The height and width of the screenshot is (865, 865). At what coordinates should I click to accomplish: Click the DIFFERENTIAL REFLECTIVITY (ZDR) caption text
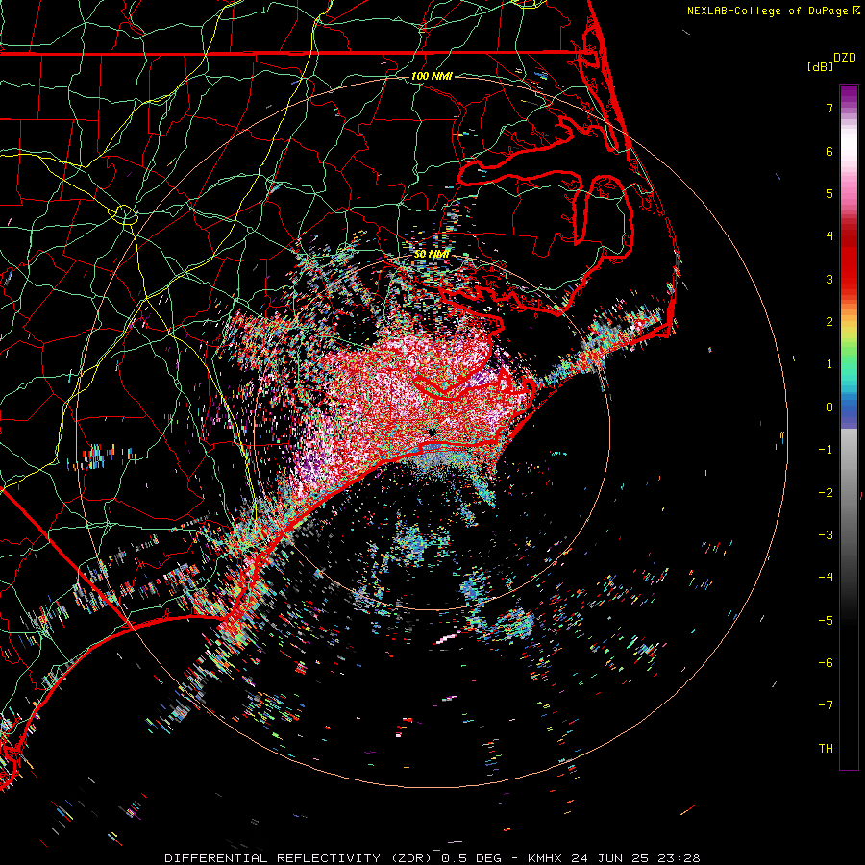click(x=300, y=858)
